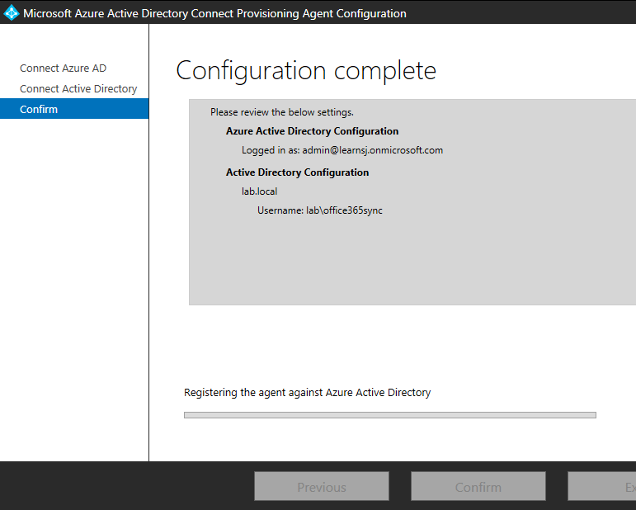
Task: Select the bold Active Directory Configuration heading
Action: 297,172
